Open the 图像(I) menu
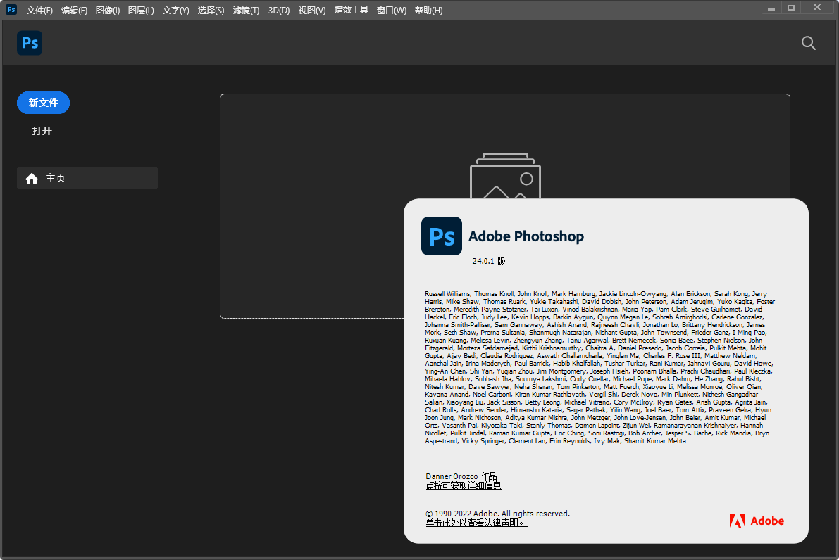Image resolution: width=839 pixels, height=560 pixels. [x=108, y=10]
